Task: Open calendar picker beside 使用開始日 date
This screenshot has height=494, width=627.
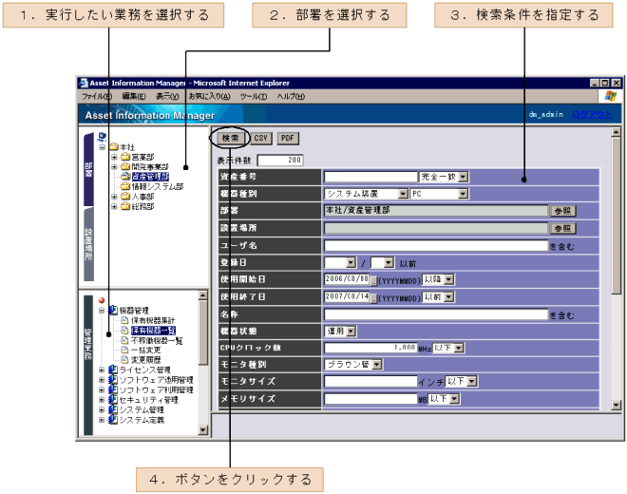Action: coord(373,280)
